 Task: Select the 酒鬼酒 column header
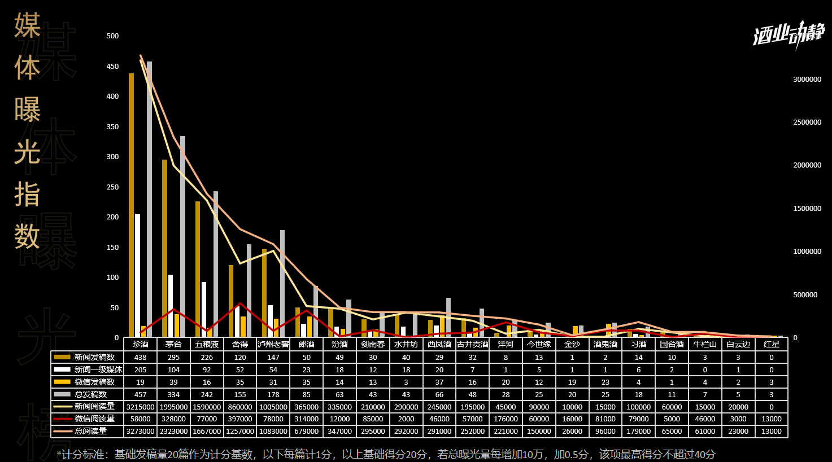606,344
